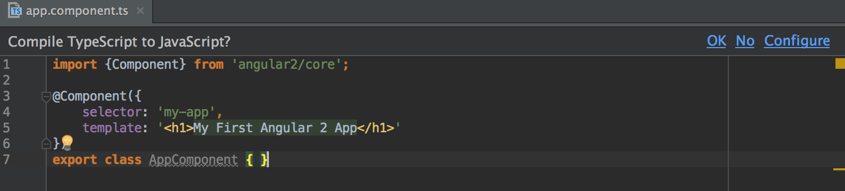The image size is (845, 191).
Task: Click the fold end marker on line 6
Action: point(46,143)
